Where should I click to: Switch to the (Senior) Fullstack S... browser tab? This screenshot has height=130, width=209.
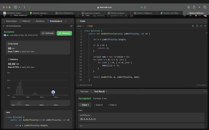click(x=144, y=13)
